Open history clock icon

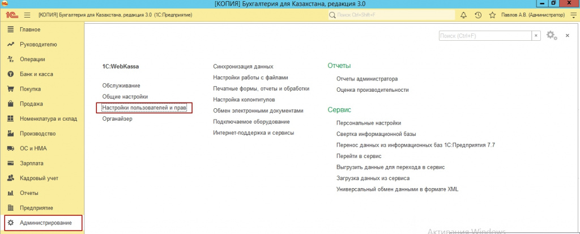point(478,15)
